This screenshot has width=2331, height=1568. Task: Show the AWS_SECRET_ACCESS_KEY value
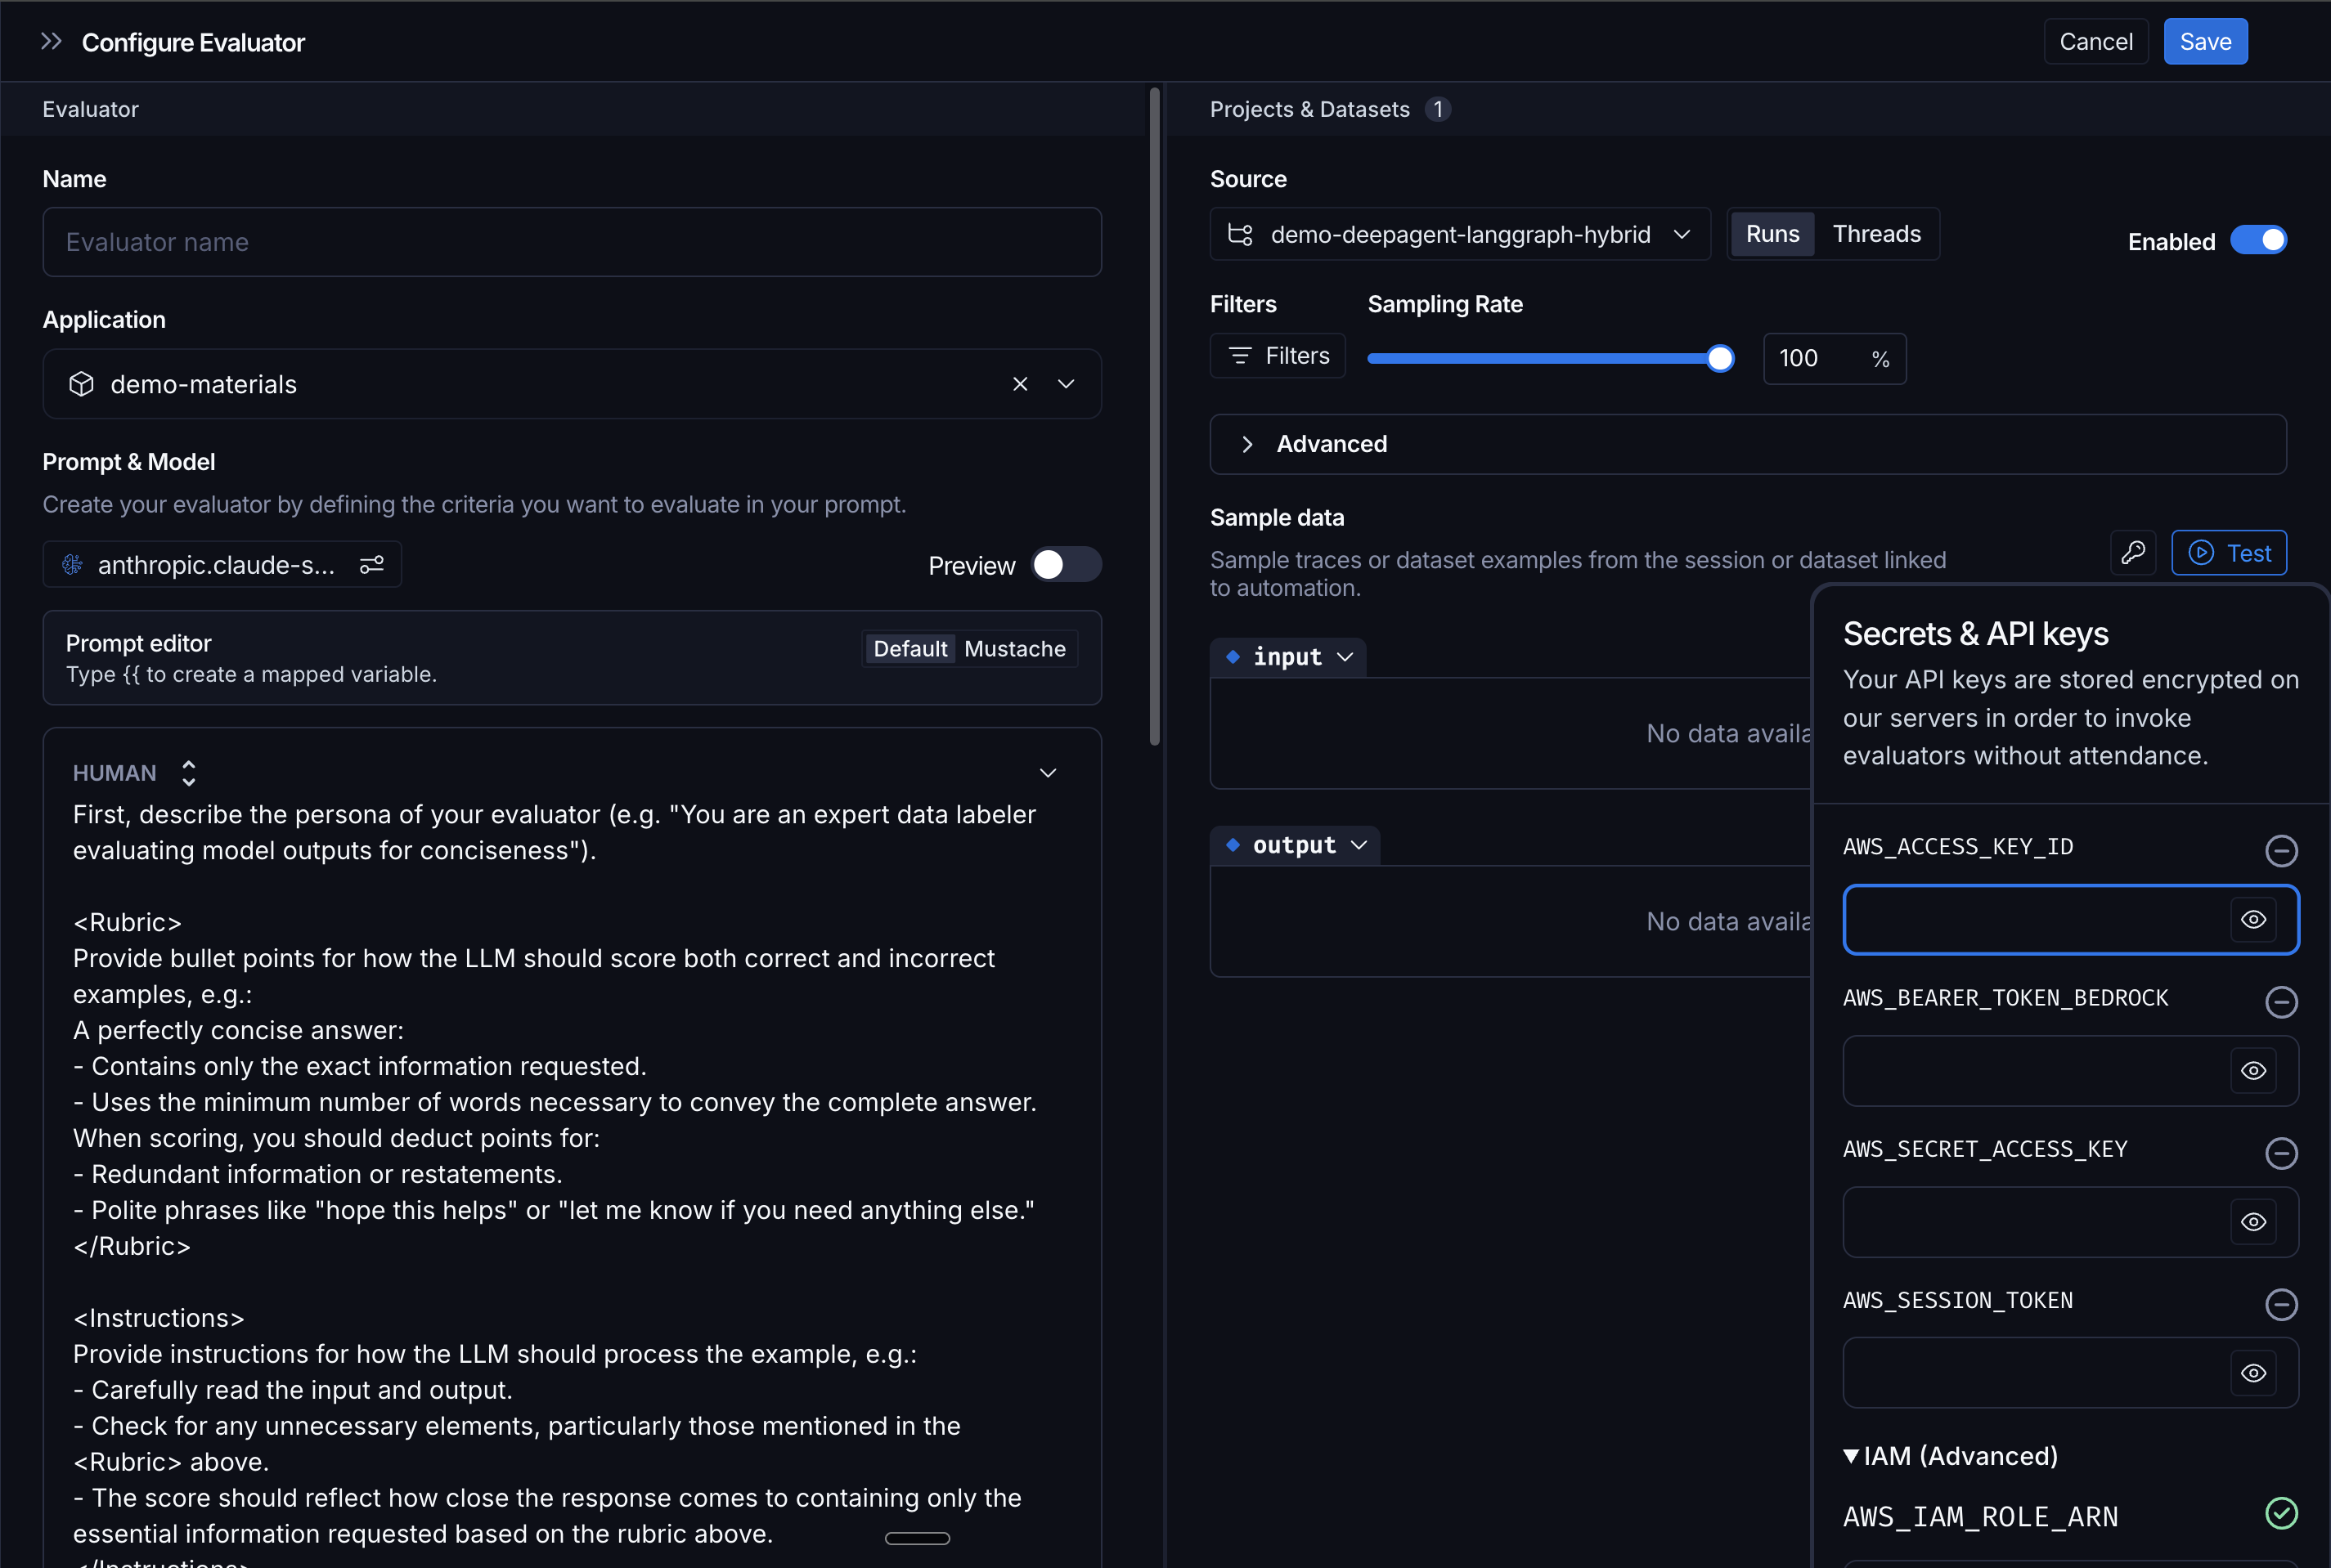pos(2253,1222)
